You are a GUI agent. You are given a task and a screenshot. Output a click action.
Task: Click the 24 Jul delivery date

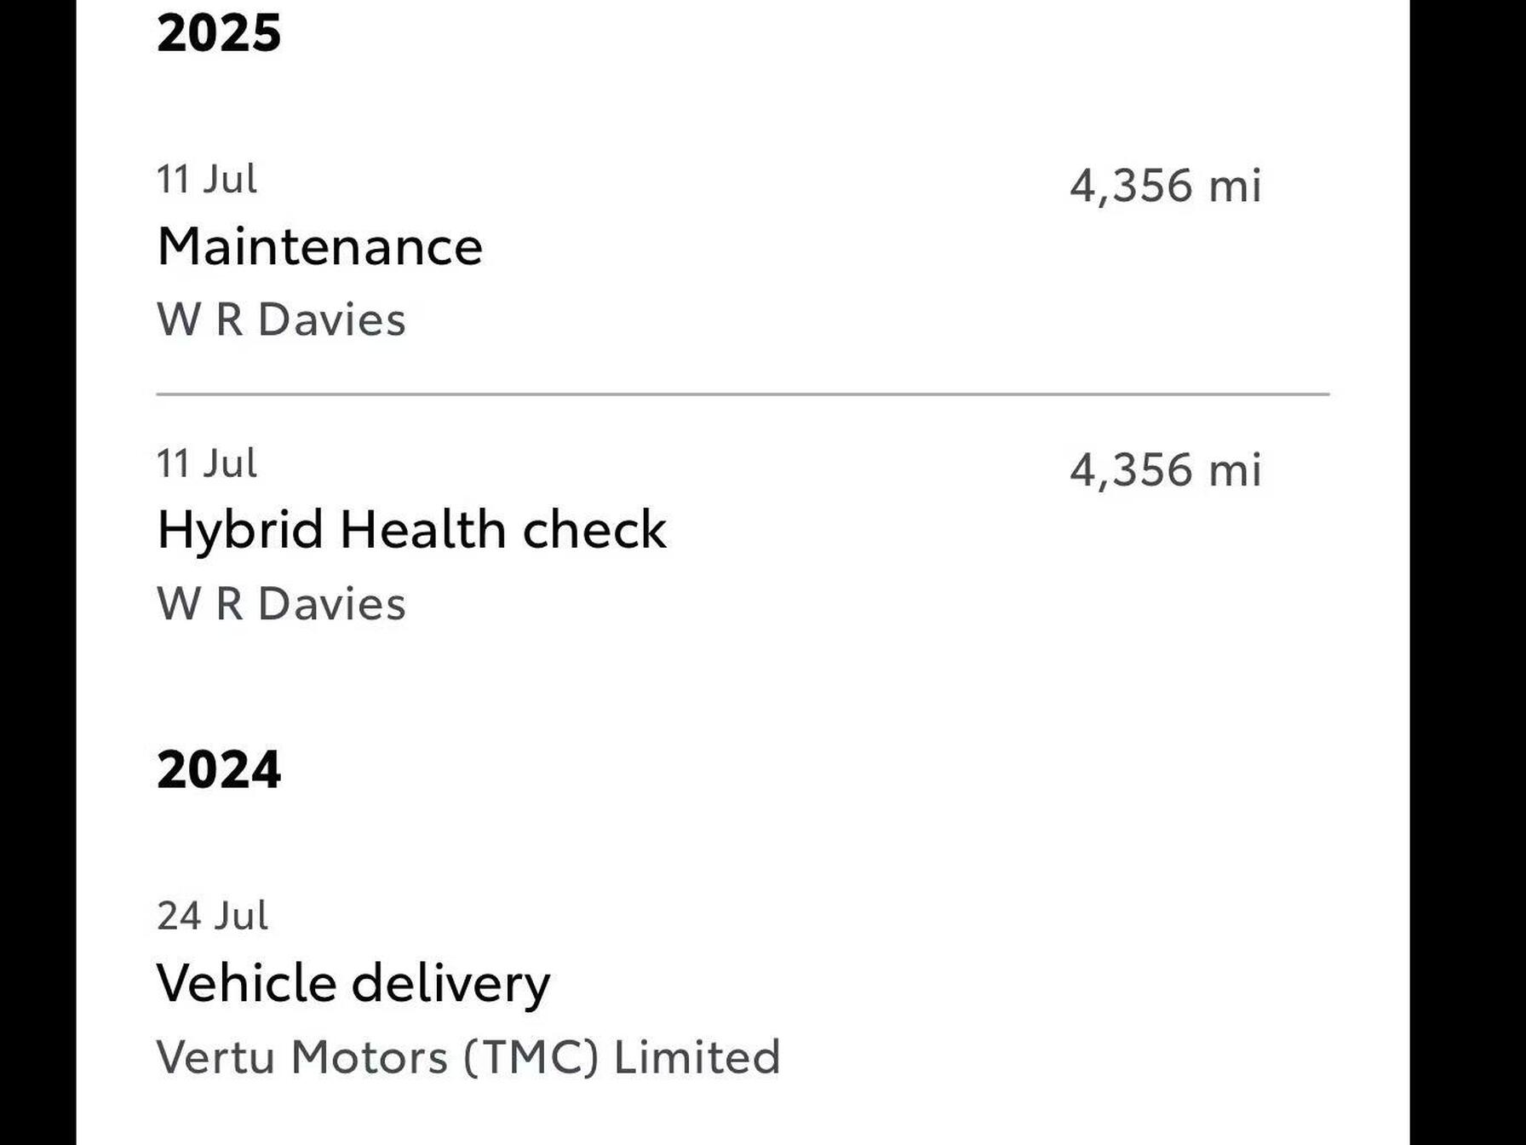pos(212,916)
